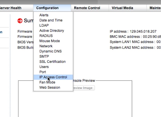
Task: Open the Server Health tab
Action: pyautogui.click(x=11, y=8)
